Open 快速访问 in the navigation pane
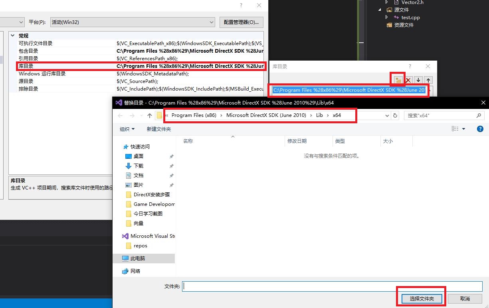Viewport: 489px width, 308px height. pyautogui.click(x=140, y=146)
